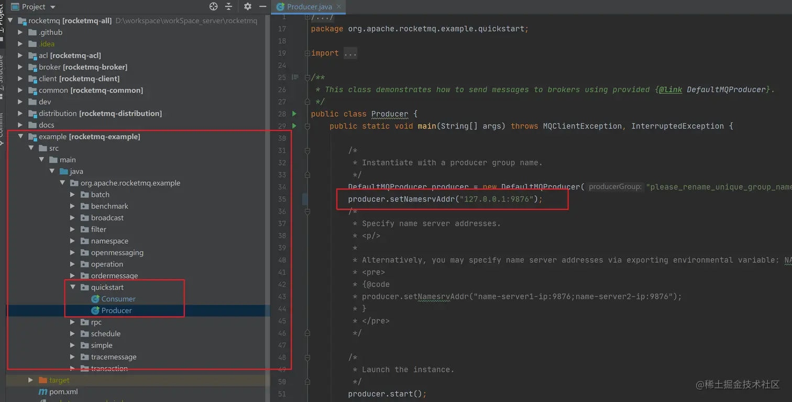This screenshot has height=402, width=792.
Task: Collapse all via Project panel header icon
Action: point(228,7)
